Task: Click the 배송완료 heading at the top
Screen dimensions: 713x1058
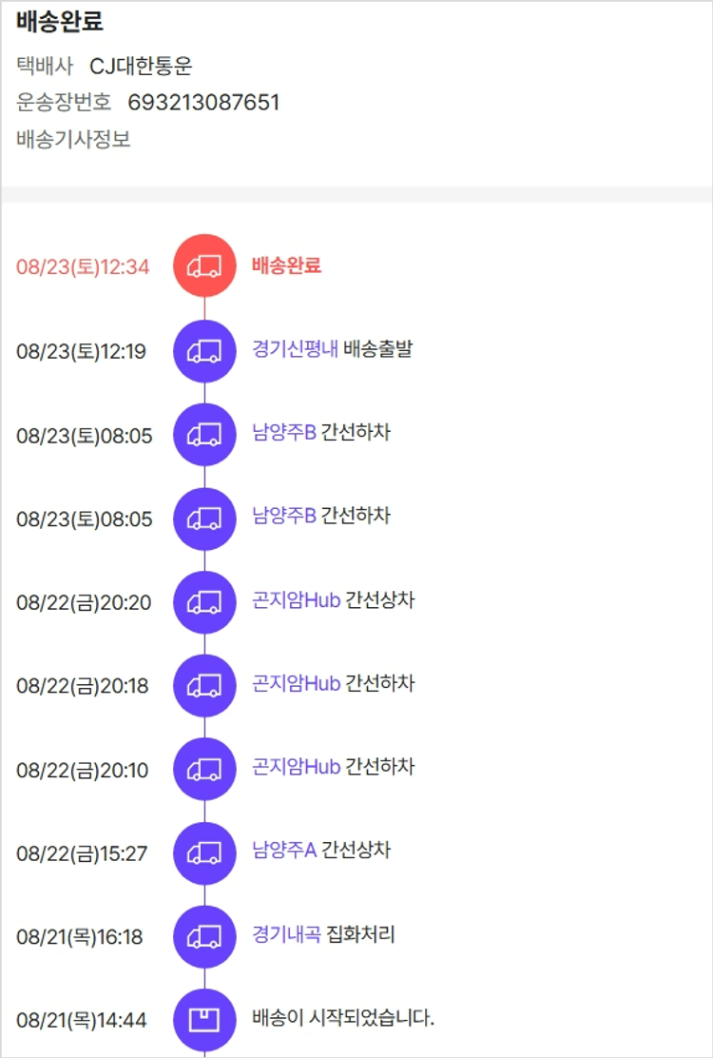Action: point(60,23)
